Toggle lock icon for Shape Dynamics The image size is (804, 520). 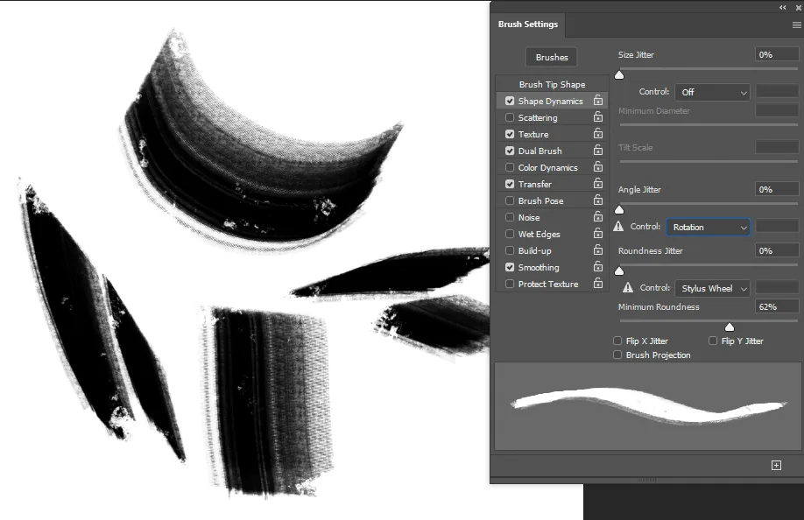point(598,100)
